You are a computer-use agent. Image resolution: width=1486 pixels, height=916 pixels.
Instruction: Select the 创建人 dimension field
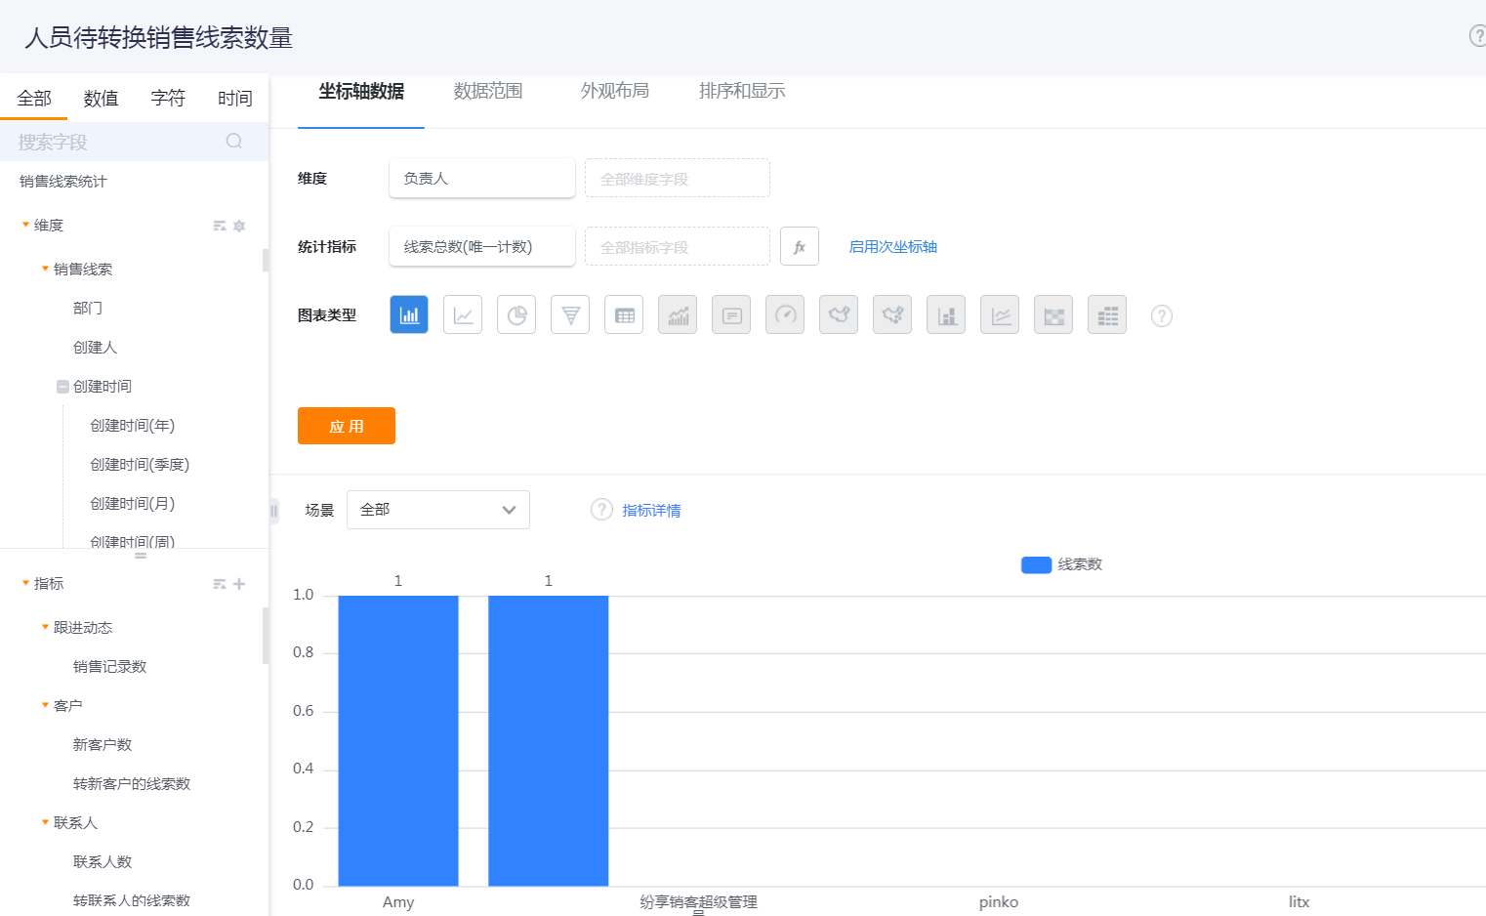point(95,347)
